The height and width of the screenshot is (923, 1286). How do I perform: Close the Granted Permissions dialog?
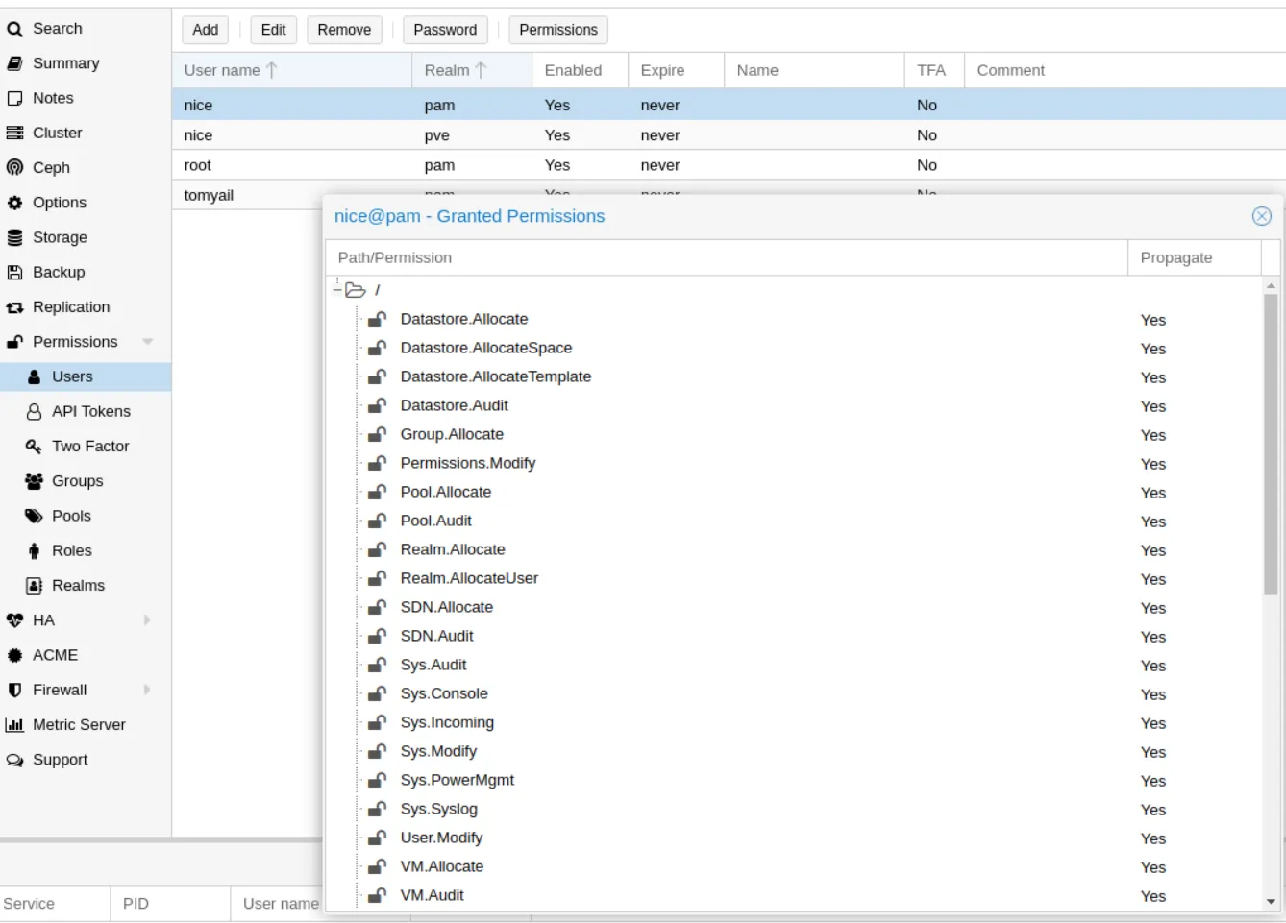point(1261,216)
